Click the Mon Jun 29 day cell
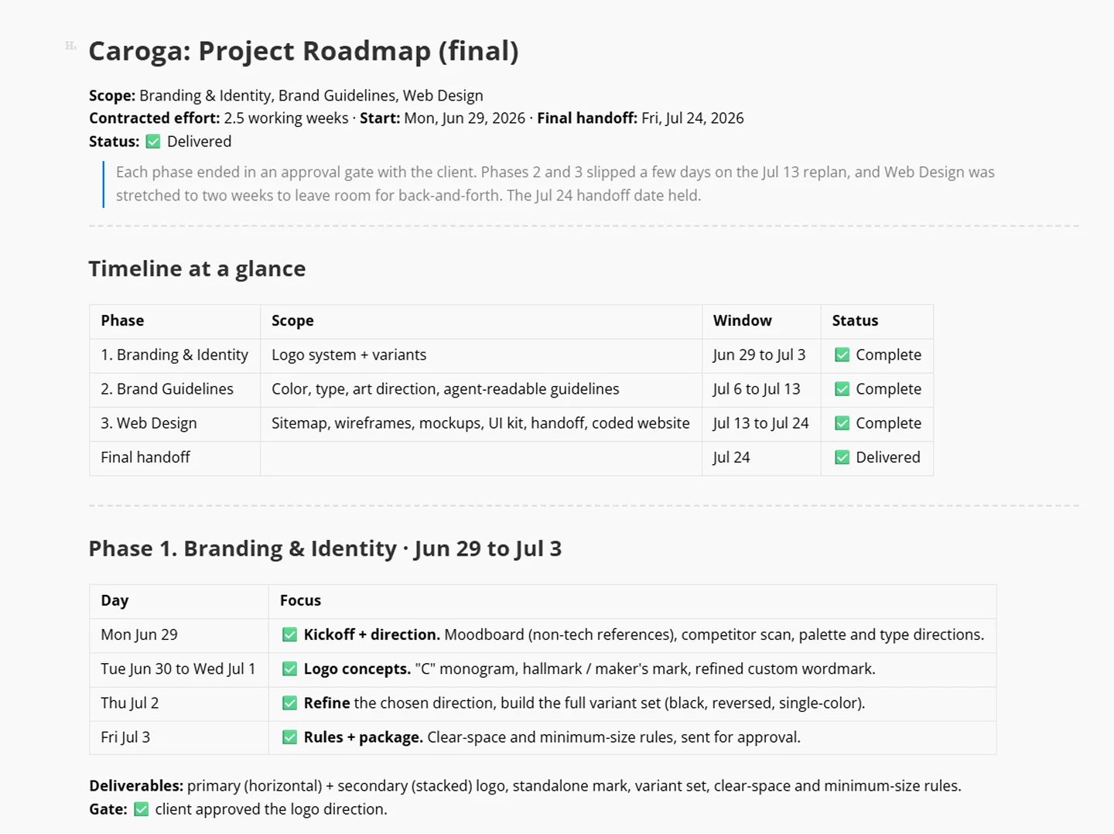The height and width of the screenshot is (834, 1114). click(179, 635)
